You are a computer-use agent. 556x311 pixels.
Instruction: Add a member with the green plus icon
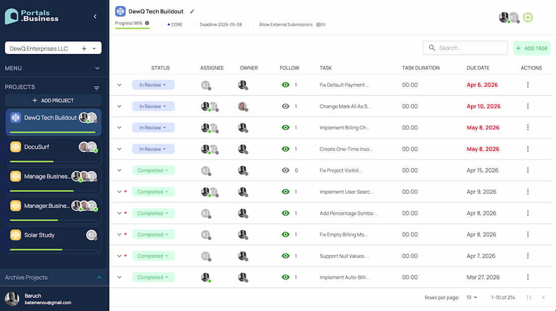click(528, 17)
